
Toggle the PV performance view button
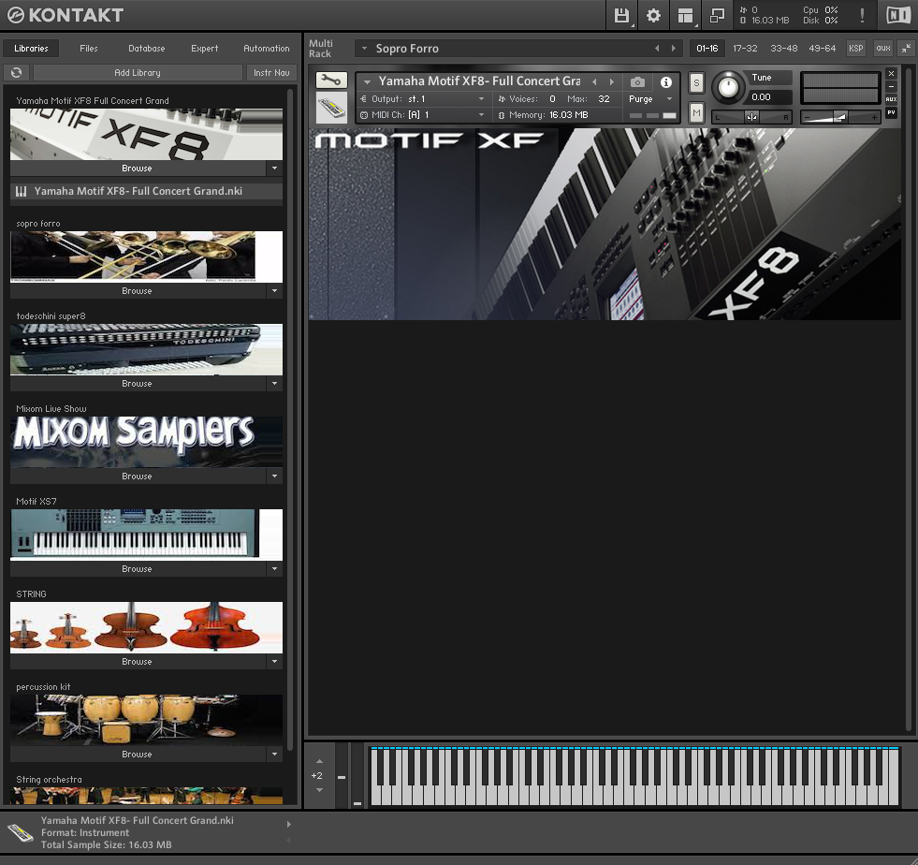(891, 112)
